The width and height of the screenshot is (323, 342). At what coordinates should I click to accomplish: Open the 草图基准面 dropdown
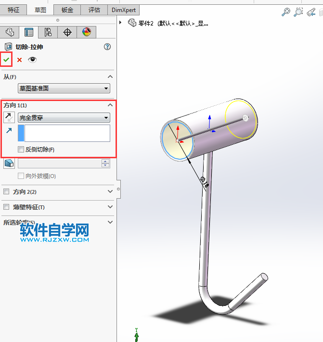[x=64, y=89]
